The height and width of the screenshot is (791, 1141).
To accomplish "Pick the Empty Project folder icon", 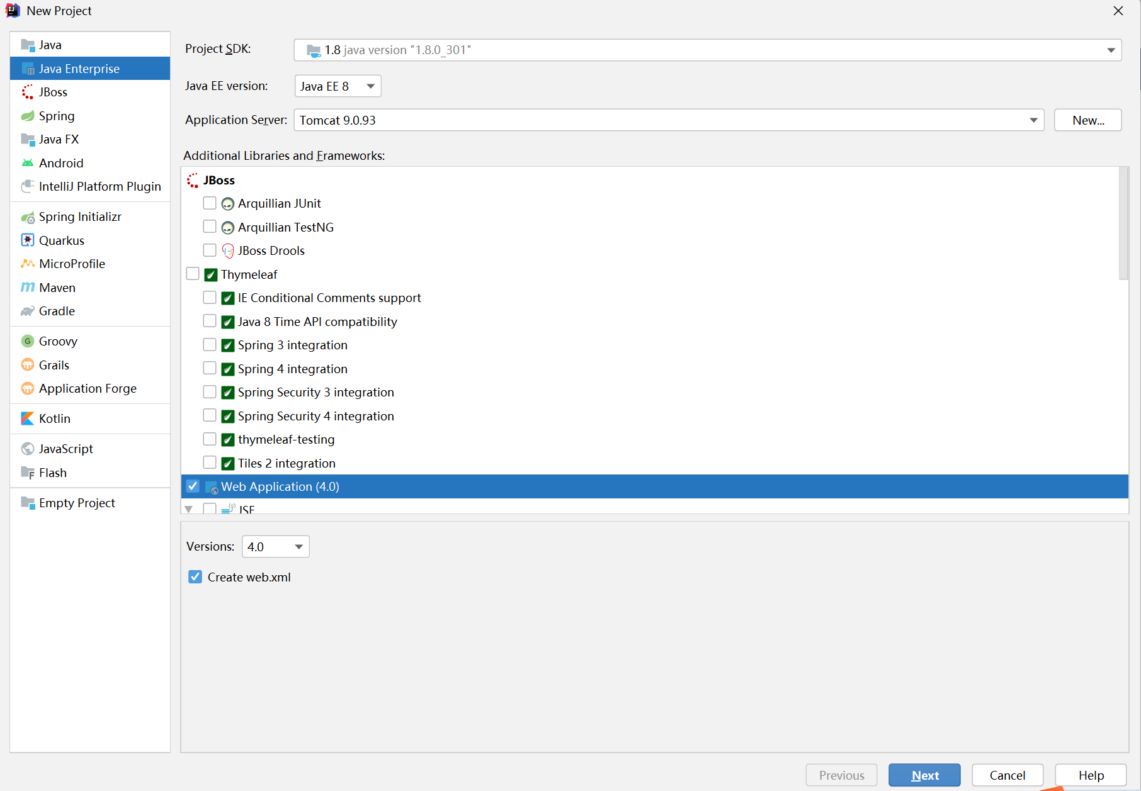I will tap(28, 503).
